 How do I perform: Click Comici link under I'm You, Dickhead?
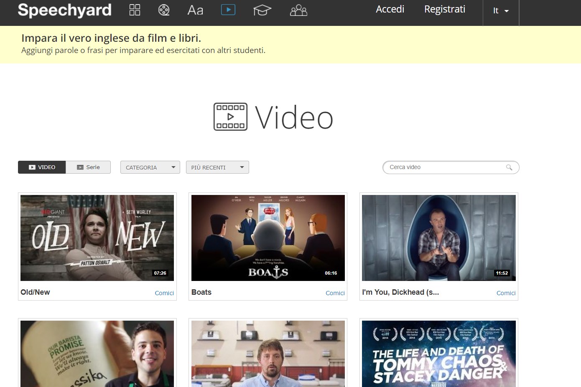506,293
